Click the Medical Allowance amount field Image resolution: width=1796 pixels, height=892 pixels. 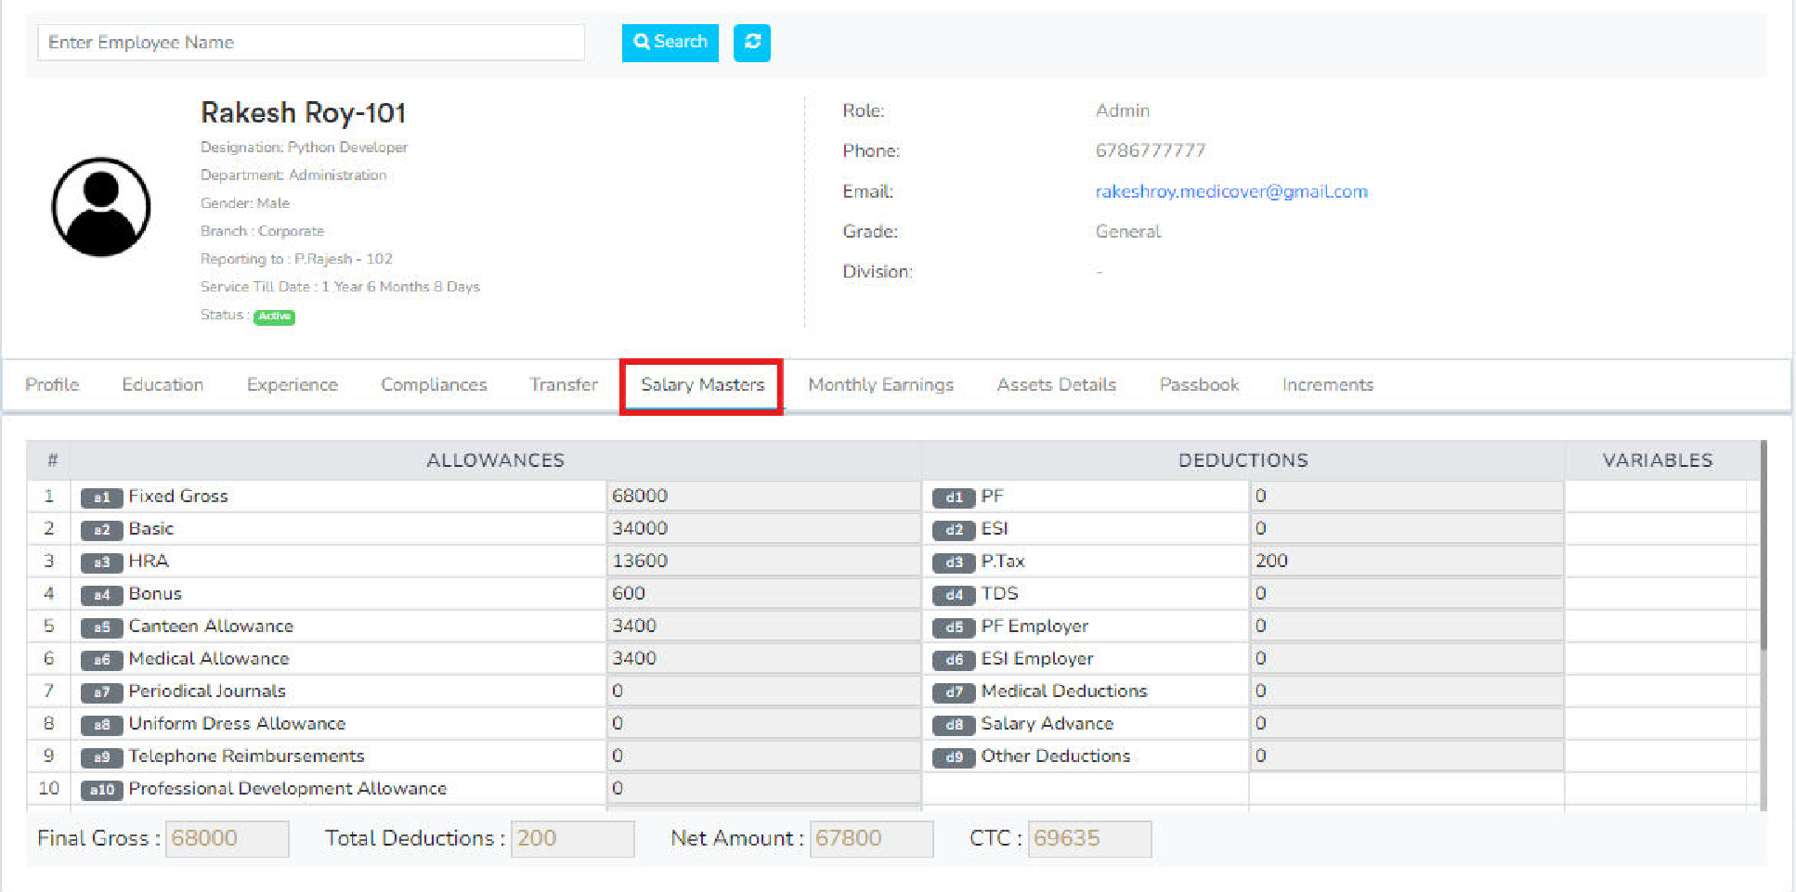click(763, 658)
